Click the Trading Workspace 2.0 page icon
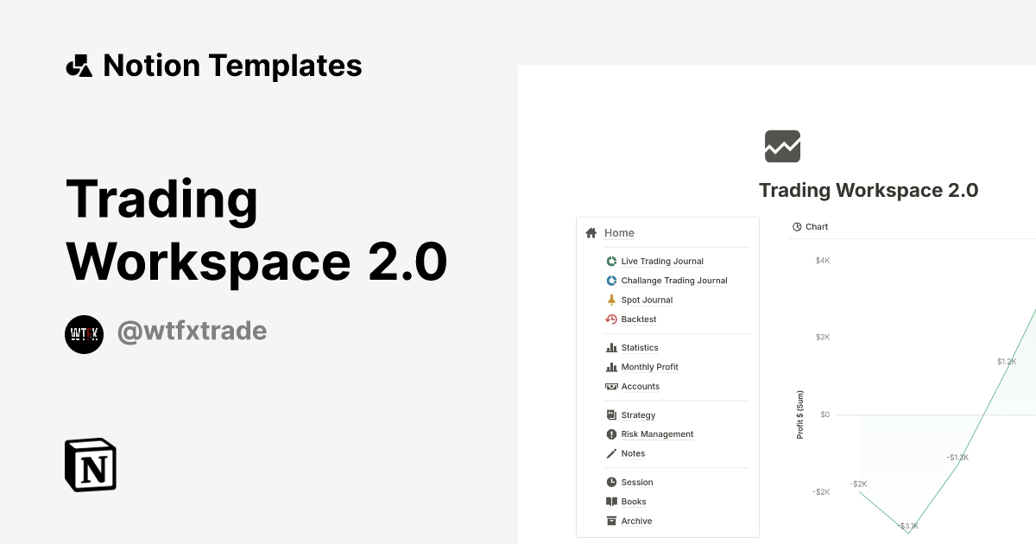 [782, 146]
